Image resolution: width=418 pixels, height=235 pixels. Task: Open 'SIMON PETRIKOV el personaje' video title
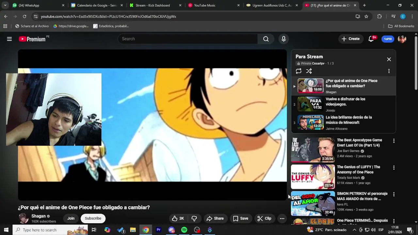point(362,196)
